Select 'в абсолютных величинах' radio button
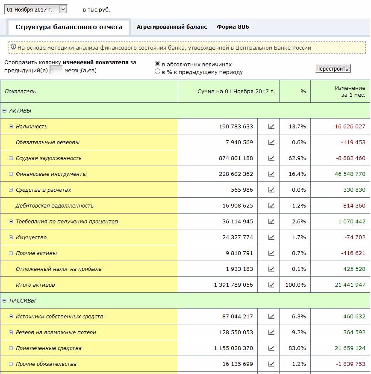371x374 pixels. 157,64
